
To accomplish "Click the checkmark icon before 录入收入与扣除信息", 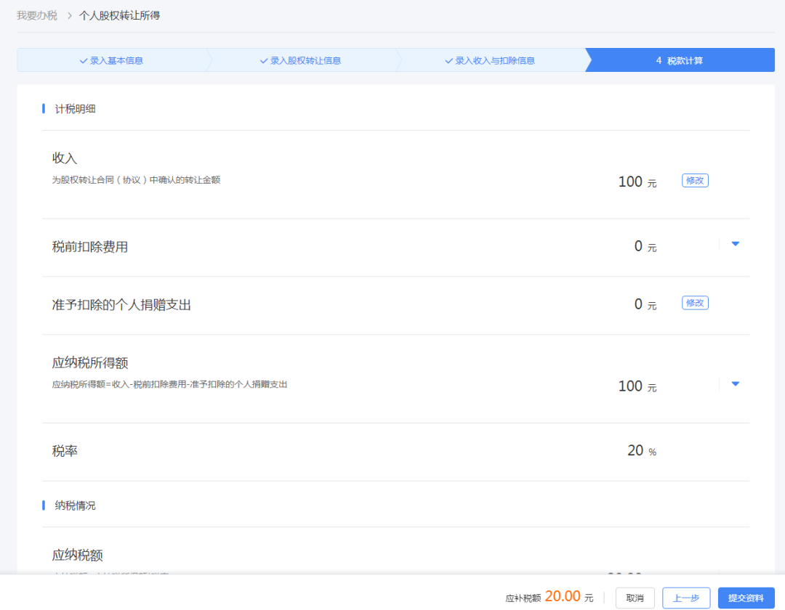I will click(449, 61).
